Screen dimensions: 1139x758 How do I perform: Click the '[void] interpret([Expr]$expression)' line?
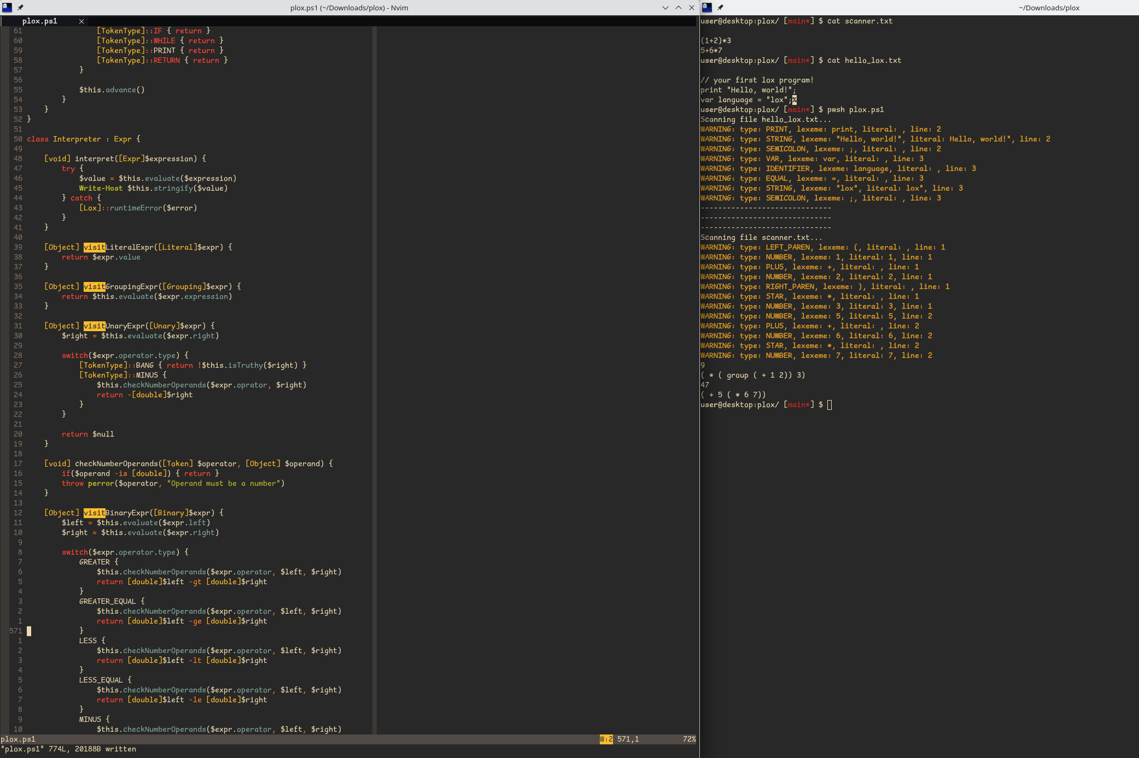(x=125, y=159)
